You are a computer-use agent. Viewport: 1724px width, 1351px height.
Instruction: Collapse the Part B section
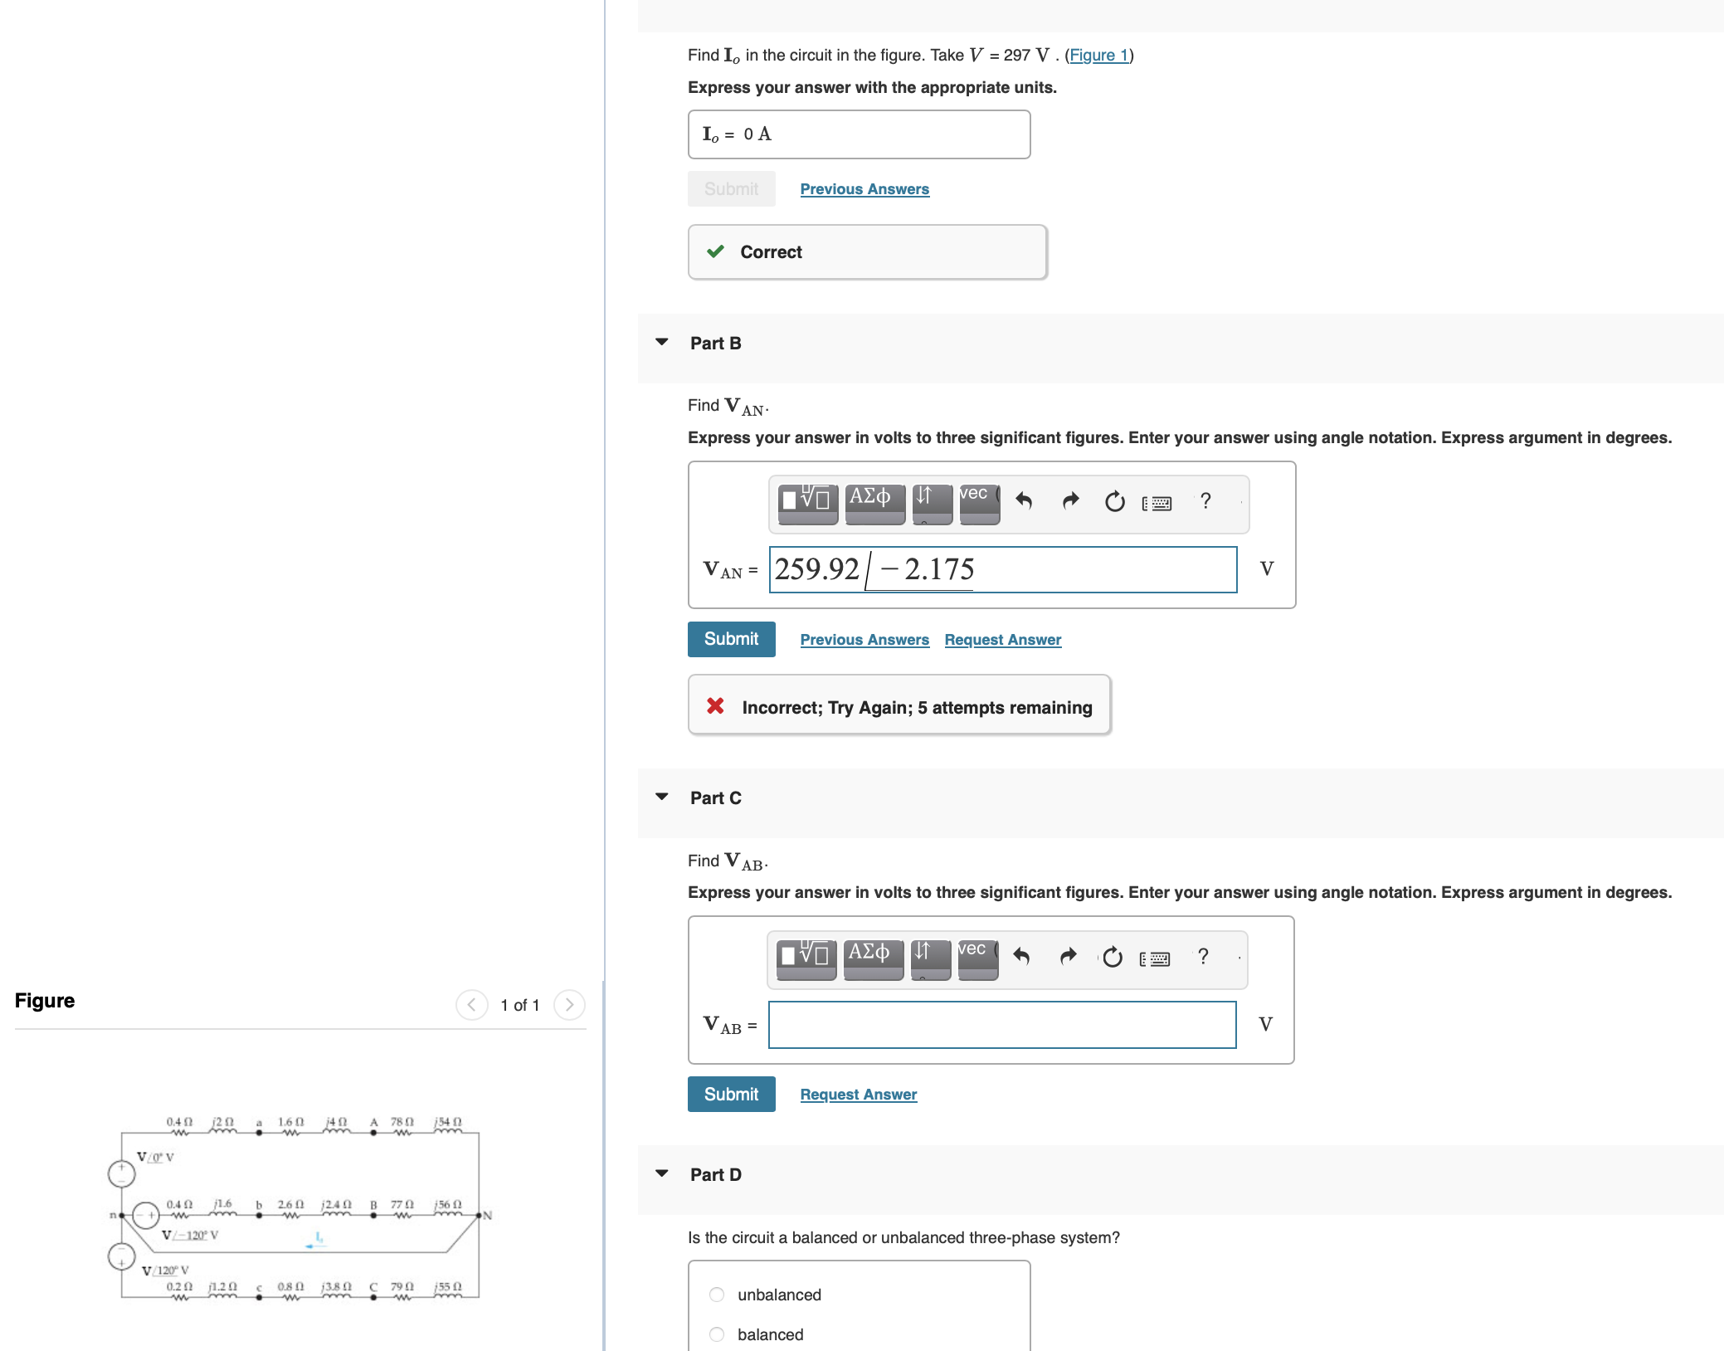pos(662,343)
